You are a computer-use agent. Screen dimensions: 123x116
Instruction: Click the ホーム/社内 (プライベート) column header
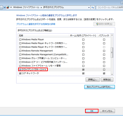83,36
